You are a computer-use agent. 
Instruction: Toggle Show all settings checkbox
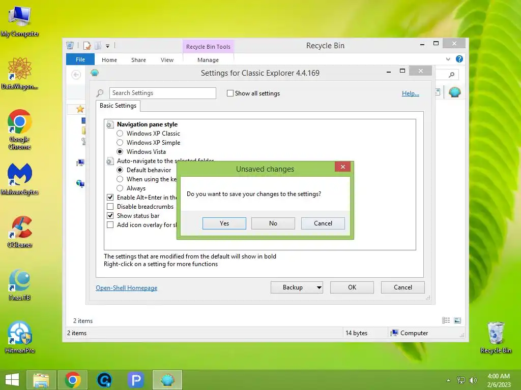click(230, 93)
